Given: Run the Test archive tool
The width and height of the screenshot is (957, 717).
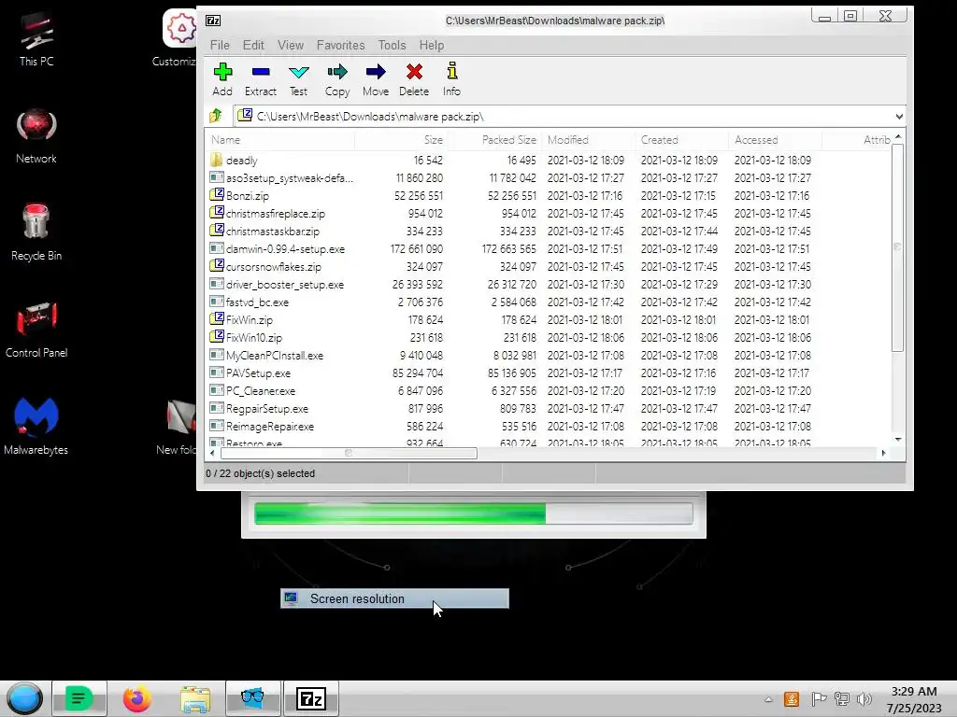Looking at the screenshot, I should click(x=298, y=79).
